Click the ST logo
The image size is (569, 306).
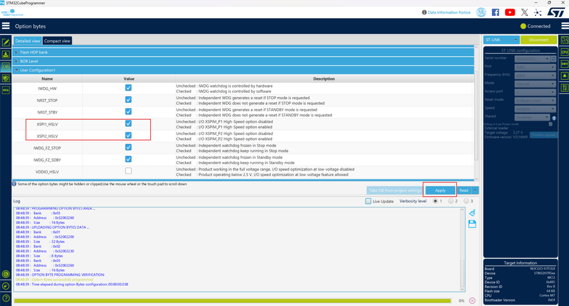click(x=555, y=13)
